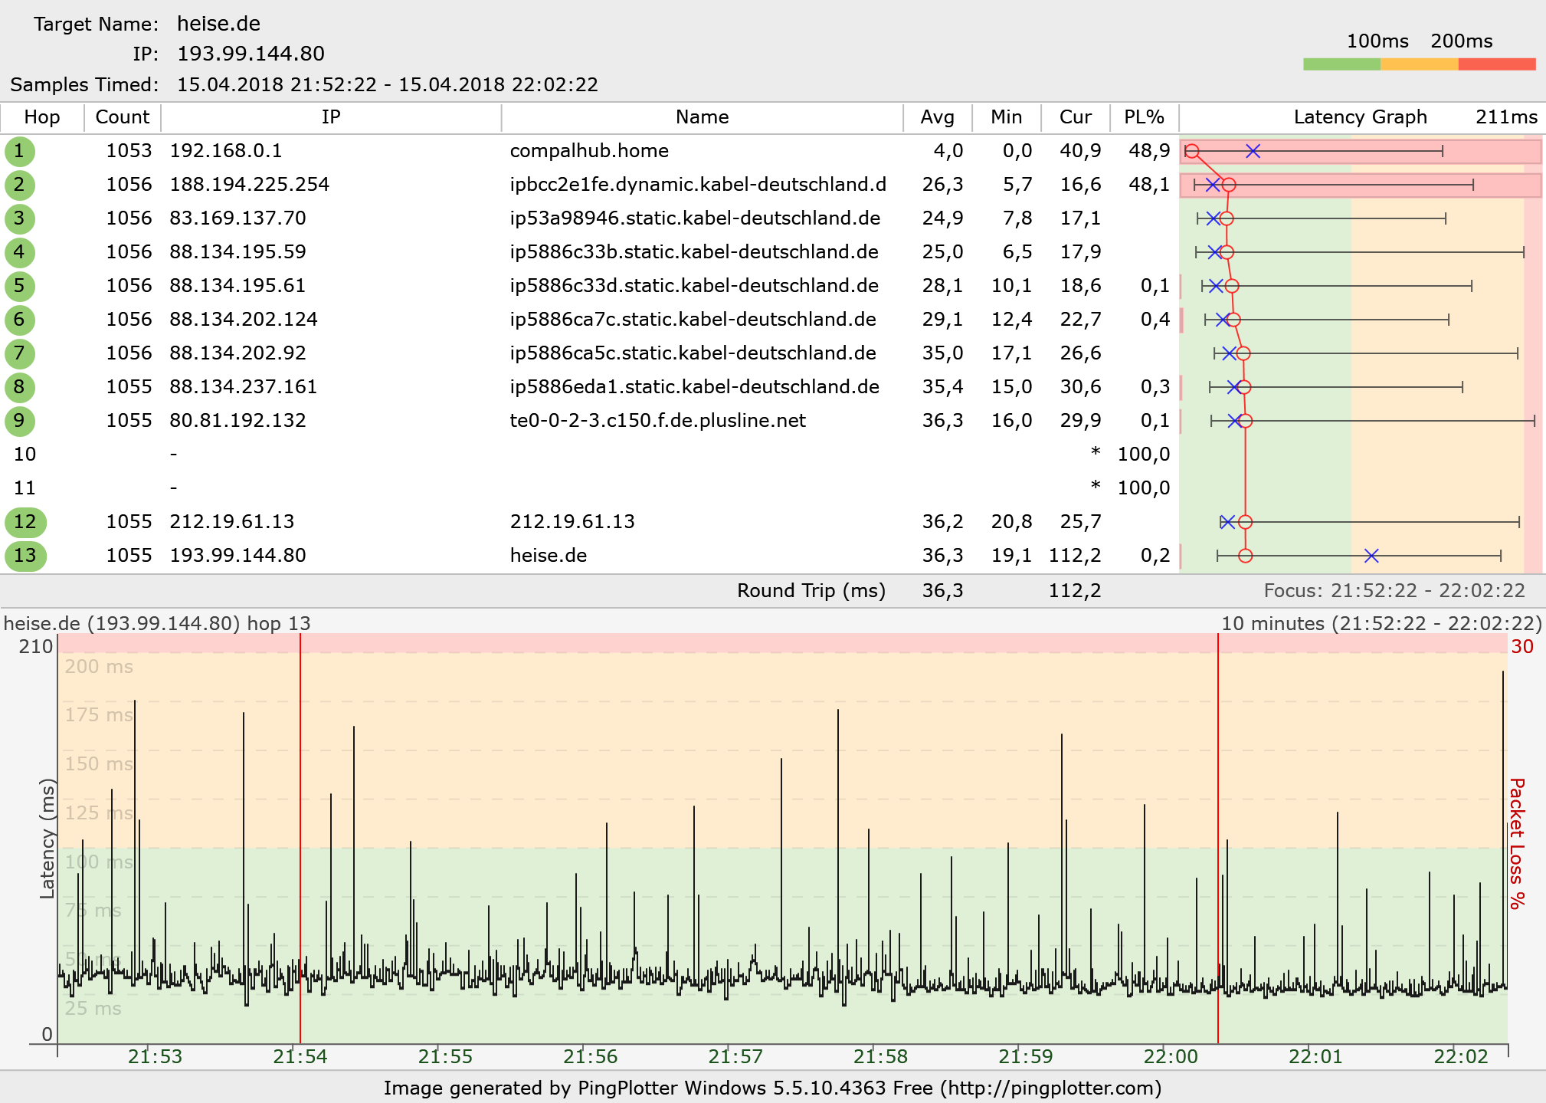
Task: Click the green hop 7 circle
Action: pos(19,353)
